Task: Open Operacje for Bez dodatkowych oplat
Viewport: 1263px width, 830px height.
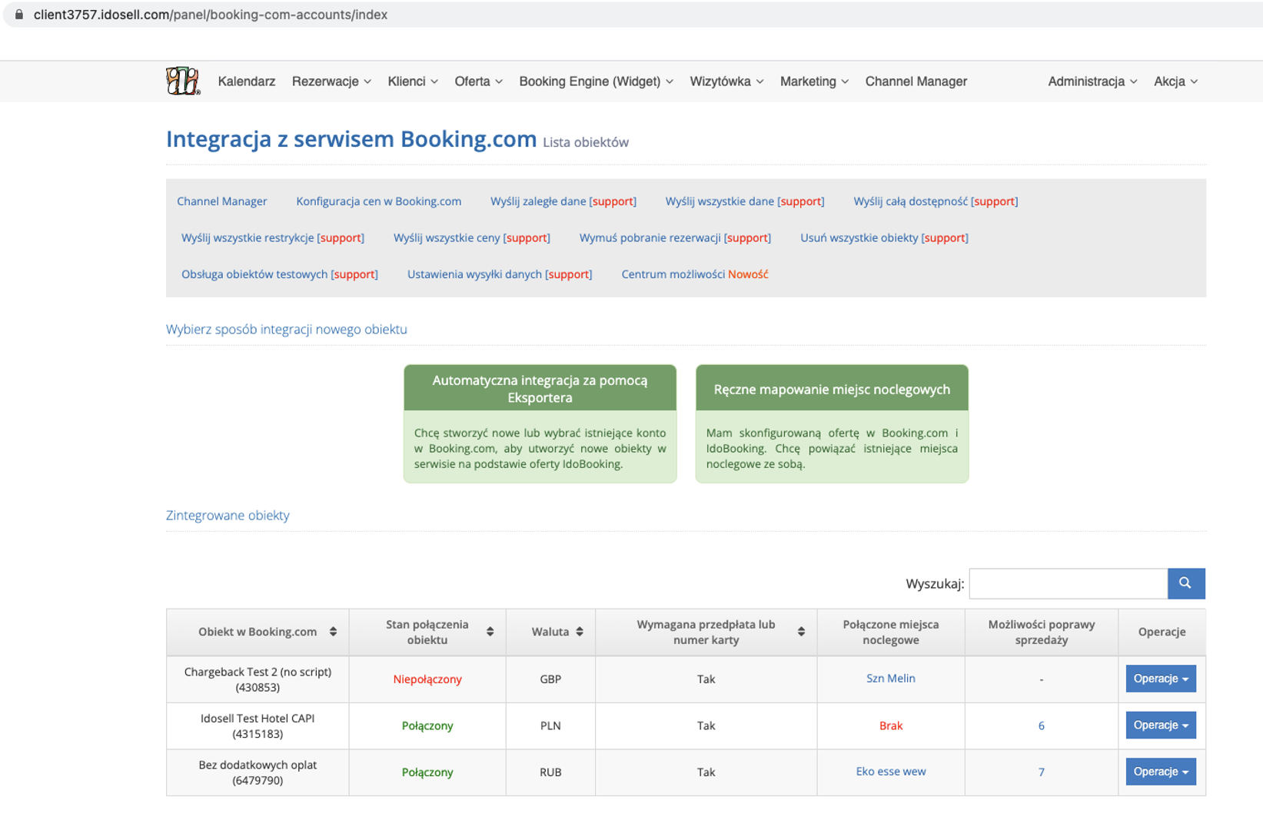Action: (x=1161, y=772)
